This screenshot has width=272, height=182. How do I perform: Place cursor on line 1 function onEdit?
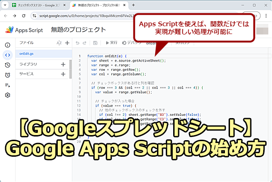107,56
